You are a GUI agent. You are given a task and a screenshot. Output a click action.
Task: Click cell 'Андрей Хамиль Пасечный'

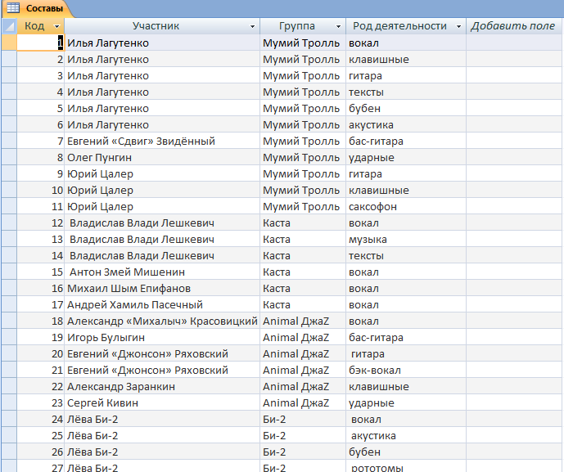tap(162, 305)
